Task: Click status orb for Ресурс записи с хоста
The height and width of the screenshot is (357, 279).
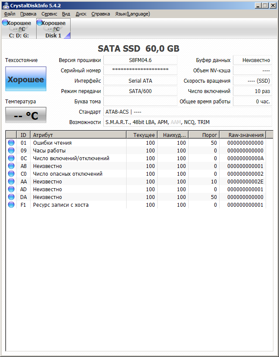Action: [11, 205]
